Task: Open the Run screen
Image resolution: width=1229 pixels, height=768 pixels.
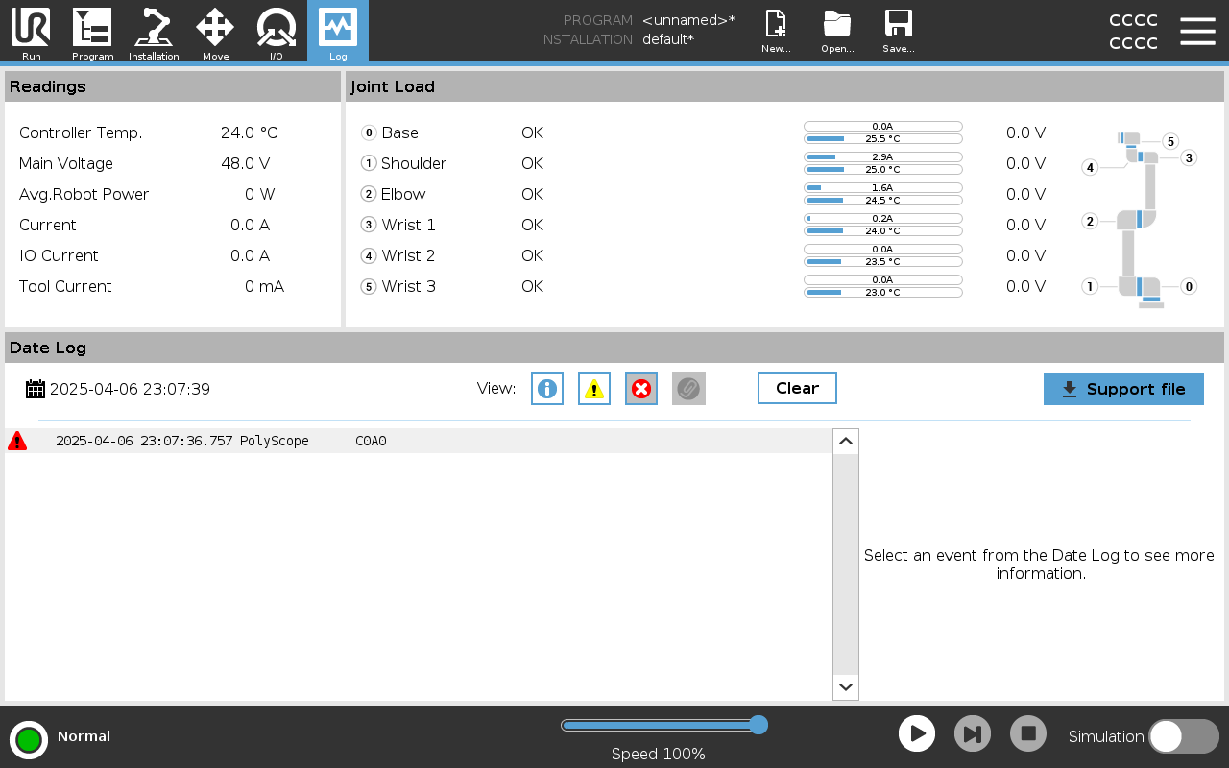Action: (x=31, y=32)
